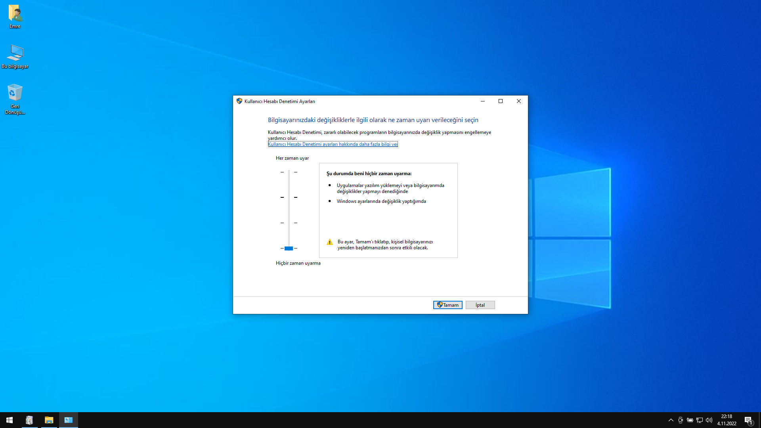Screen dimensions: 761x428
Task: Click the battery power tray icon
Action: [x=690, y=420]
